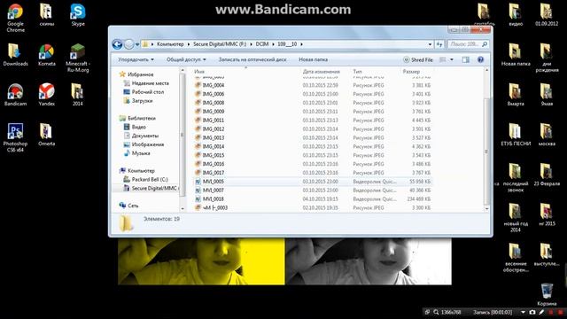567x319 pixels.
Task: Go to DCIM in the breadcrumb
Action: point(262,44)
